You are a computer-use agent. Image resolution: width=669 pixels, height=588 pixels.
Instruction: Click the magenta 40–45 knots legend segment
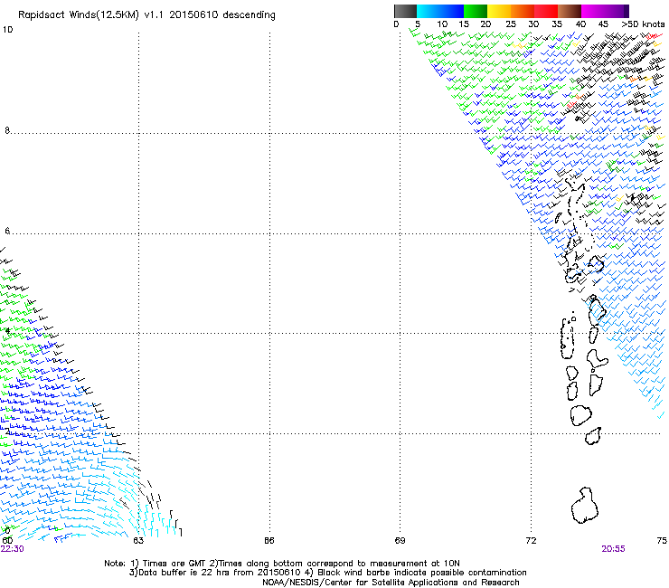pyautogui.click(x=593, y=11)
